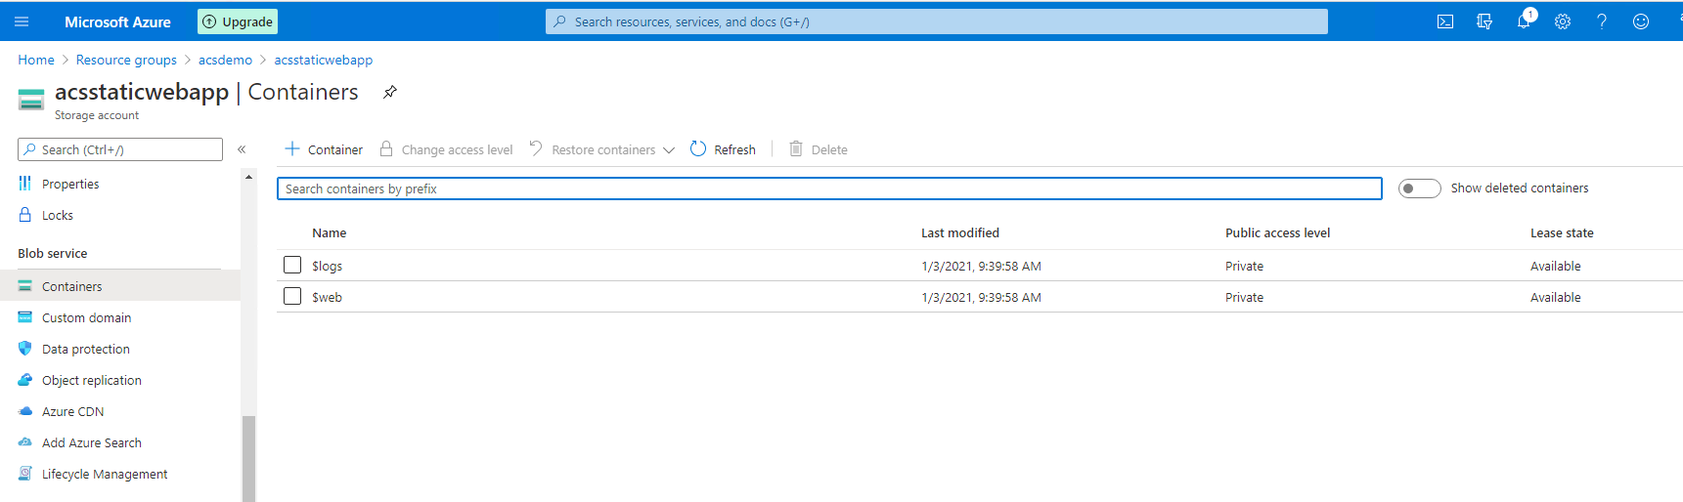Click the Upgrade button
The height and width of the screenshot is (502, 1683).
[x=238, y=21]
